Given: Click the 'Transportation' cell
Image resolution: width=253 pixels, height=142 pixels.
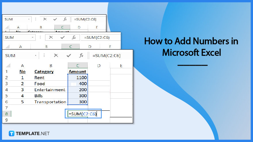Looking at the screenshot, I should click(x=50, y=102).
